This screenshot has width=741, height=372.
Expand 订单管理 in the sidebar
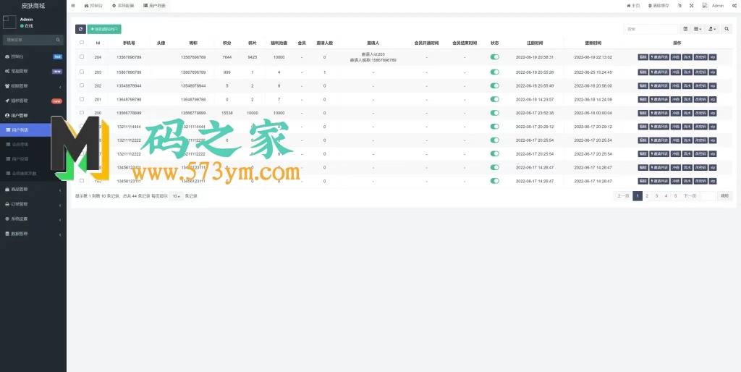(x=33, y=204)
